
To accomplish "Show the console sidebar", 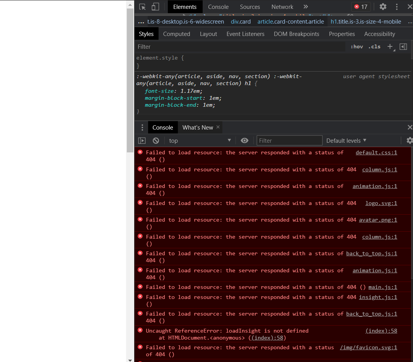I will 142,140.
